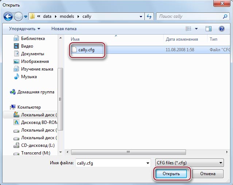The width and height of the screenshot is (233, 185).
Task: Click the Видео filmstrip icon
Action: (x=16, y=46)
